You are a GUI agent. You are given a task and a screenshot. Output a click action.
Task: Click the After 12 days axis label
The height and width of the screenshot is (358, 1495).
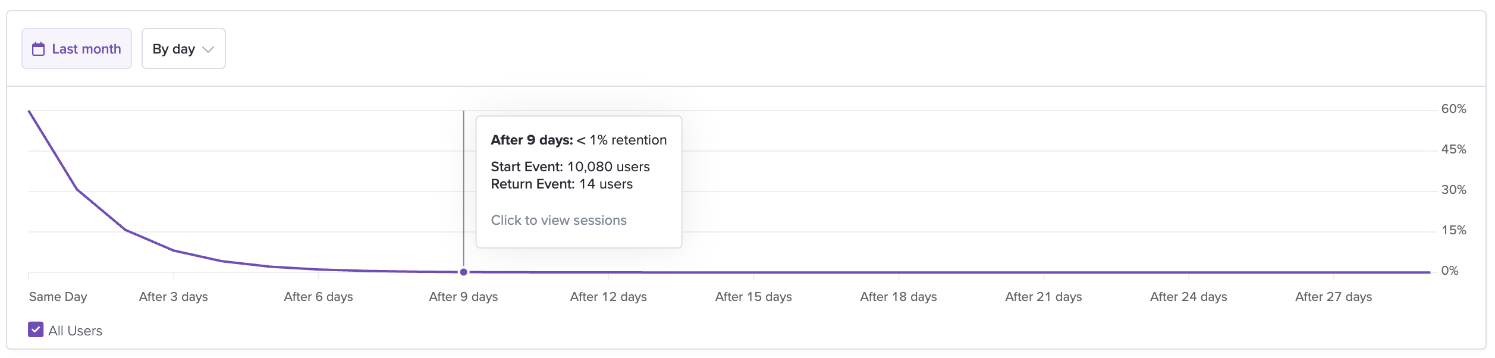coord(608,297)
